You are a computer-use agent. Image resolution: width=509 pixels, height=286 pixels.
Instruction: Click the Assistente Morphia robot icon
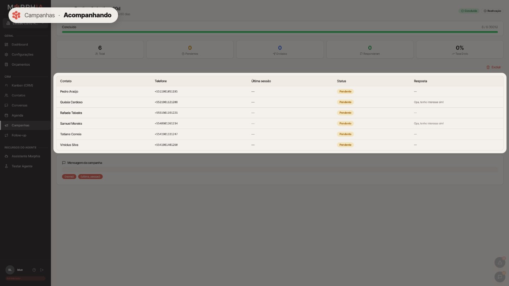tap(6, 156)
